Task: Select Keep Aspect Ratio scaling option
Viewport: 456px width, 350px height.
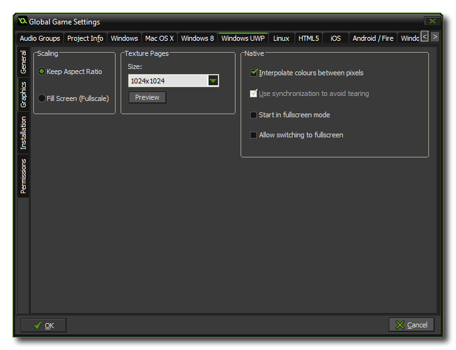Action: click(42, 72)
